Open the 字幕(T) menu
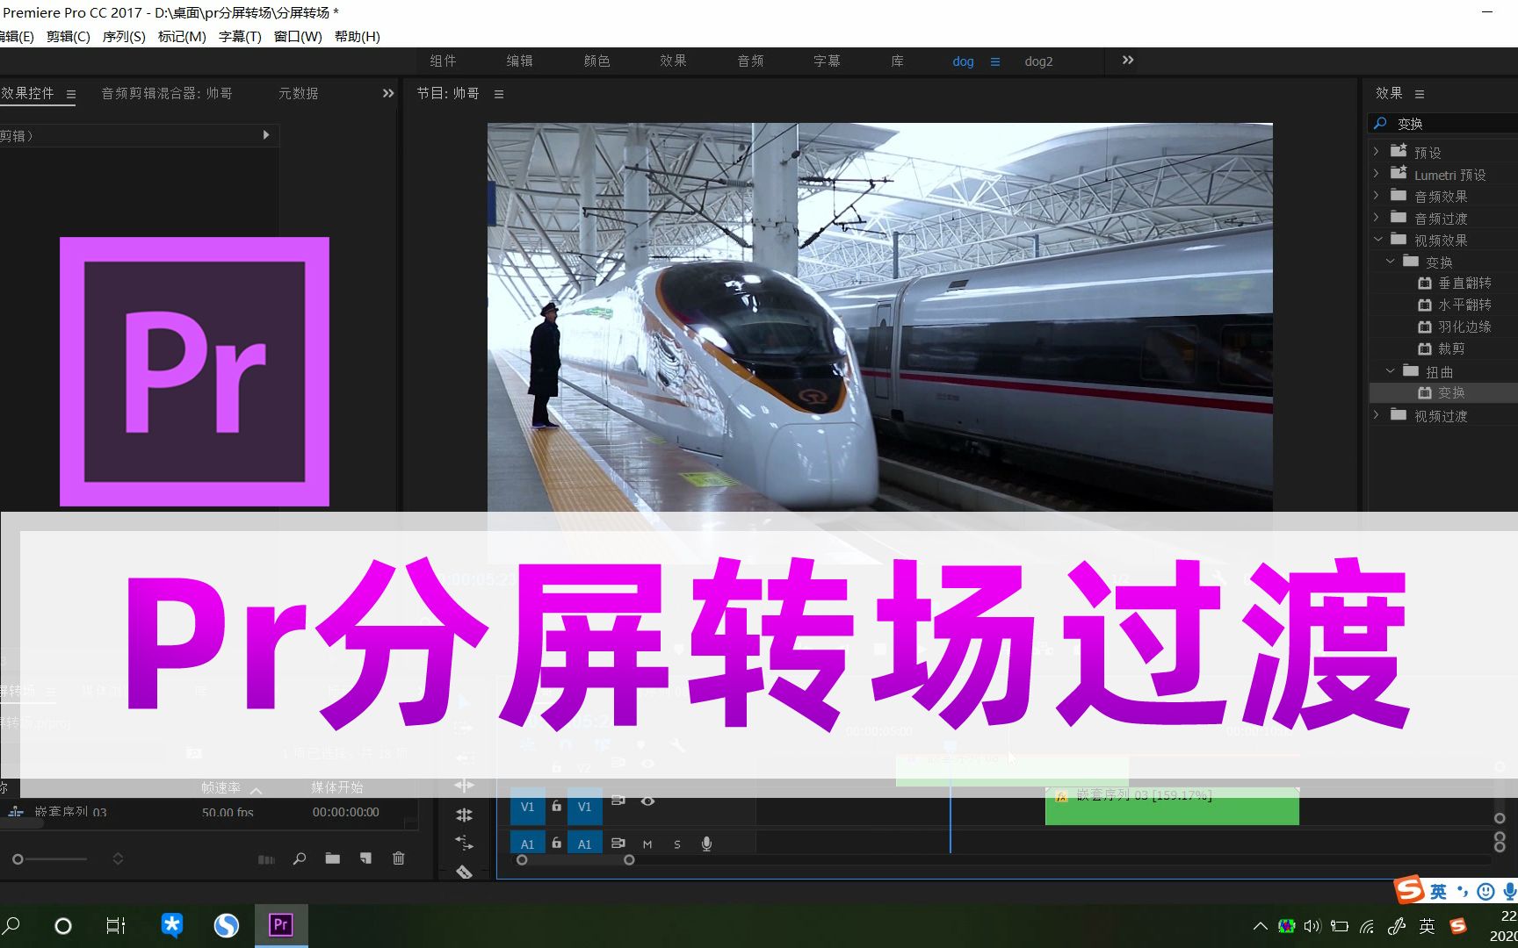This screenshot has height=948, width=1518. pyautogui.click(x=240, y=36)
